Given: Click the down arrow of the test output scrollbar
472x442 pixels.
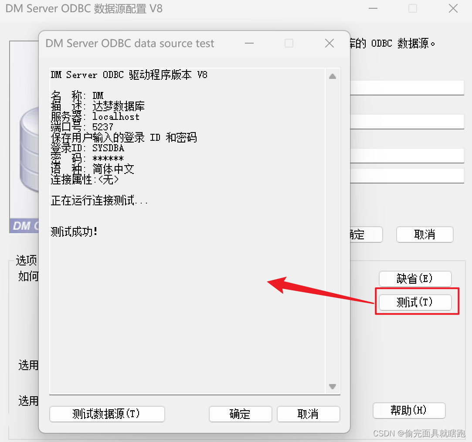Looking at the screenshot, I should click(333, 386).
